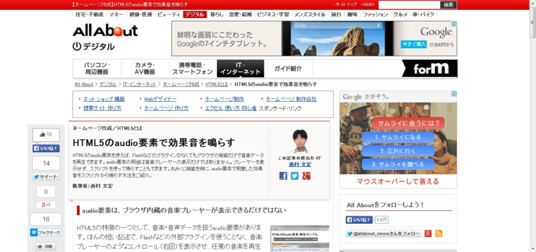Open sponsored link 携帯サイト 作り方
Viewport: 536px width, 252px height.
click(103, 108)
